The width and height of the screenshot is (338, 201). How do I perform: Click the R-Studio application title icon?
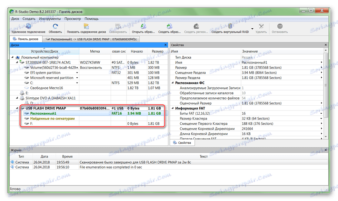12,11
